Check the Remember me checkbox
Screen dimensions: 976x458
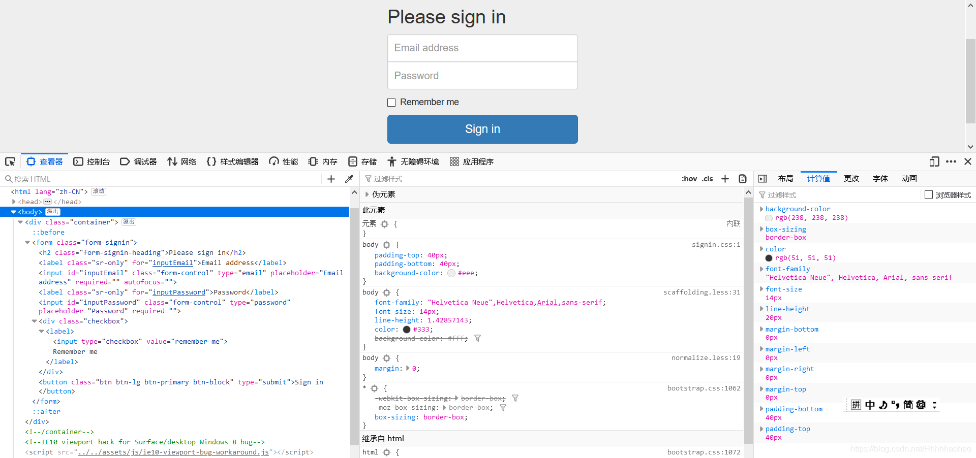pyautogui.click(x=391, y=103)
